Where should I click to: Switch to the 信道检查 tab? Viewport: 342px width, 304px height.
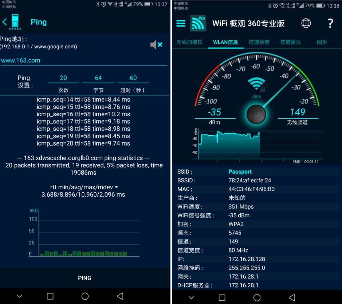point(259,42)
